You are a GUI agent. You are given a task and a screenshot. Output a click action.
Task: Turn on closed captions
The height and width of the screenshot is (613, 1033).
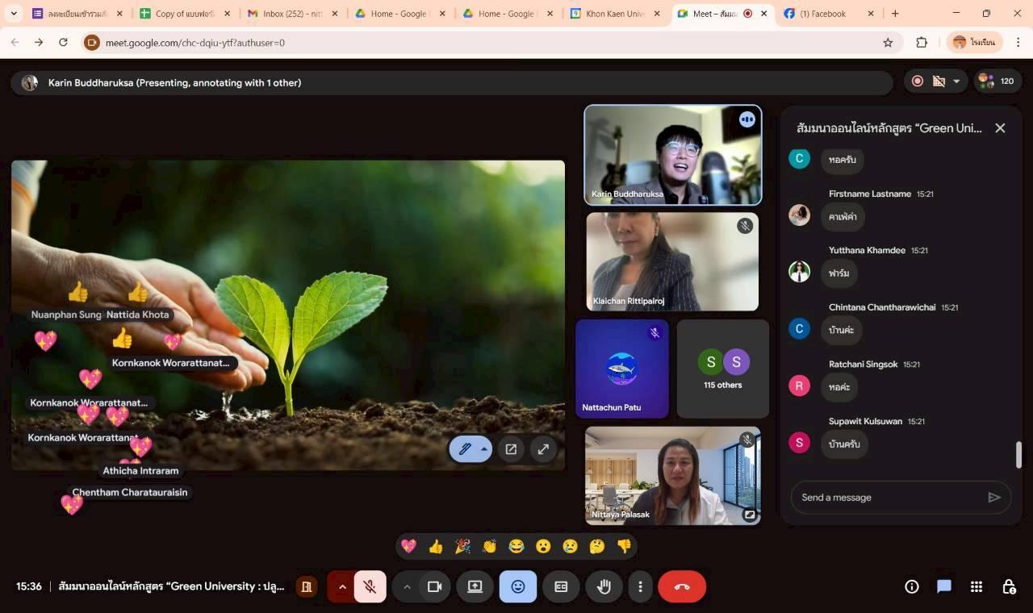click(x=561, y=586)
